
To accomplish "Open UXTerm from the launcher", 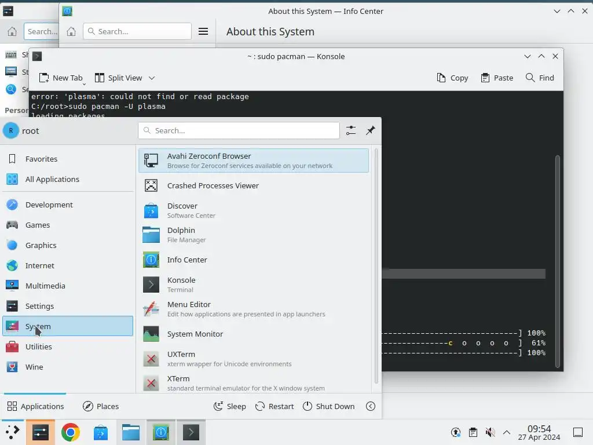I will 254,359.
